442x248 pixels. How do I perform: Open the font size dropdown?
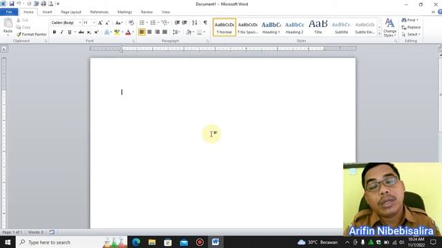click(94, 23)
